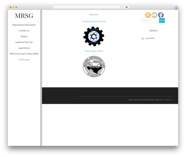
Task: Open 50th Anniversary Video (2018) page
Action: (x=24, y=54)
